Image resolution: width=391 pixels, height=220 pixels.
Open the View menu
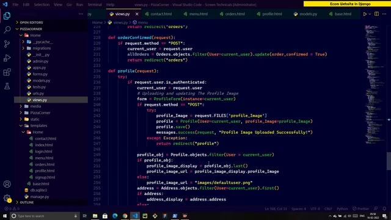pyautogui.click(x=58, y=4)
